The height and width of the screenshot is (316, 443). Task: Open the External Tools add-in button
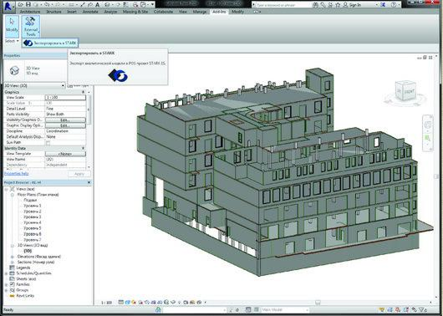coord(31,26)
